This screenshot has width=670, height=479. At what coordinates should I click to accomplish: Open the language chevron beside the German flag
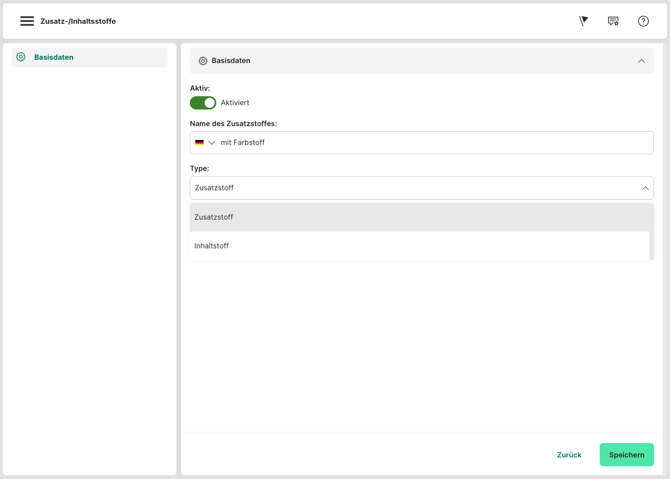coord(211,143)
